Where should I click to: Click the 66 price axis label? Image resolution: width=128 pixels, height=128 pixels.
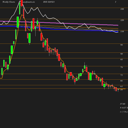click(x=122, y=81)
